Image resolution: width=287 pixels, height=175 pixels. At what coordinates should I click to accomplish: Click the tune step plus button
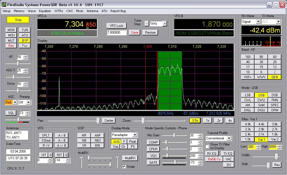click(x=165, y=24)
